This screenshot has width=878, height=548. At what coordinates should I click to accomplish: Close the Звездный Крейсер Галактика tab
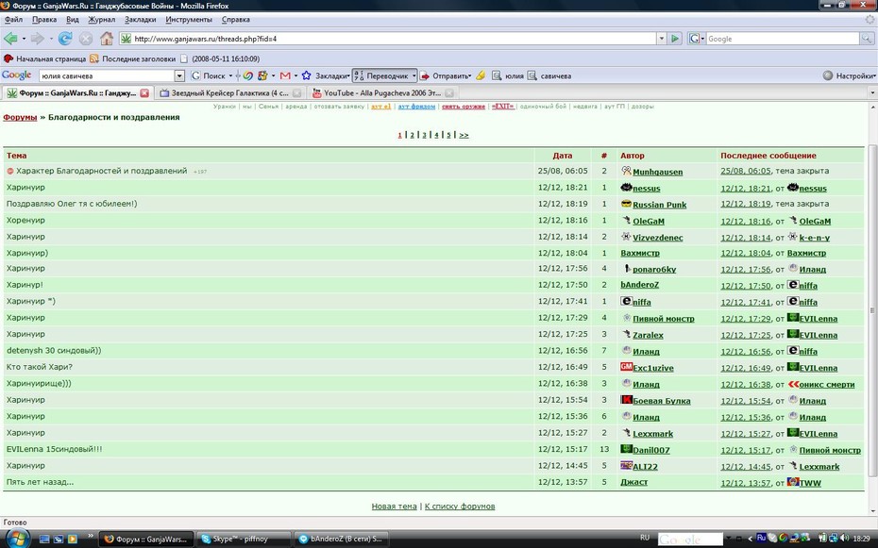point(296,92)
